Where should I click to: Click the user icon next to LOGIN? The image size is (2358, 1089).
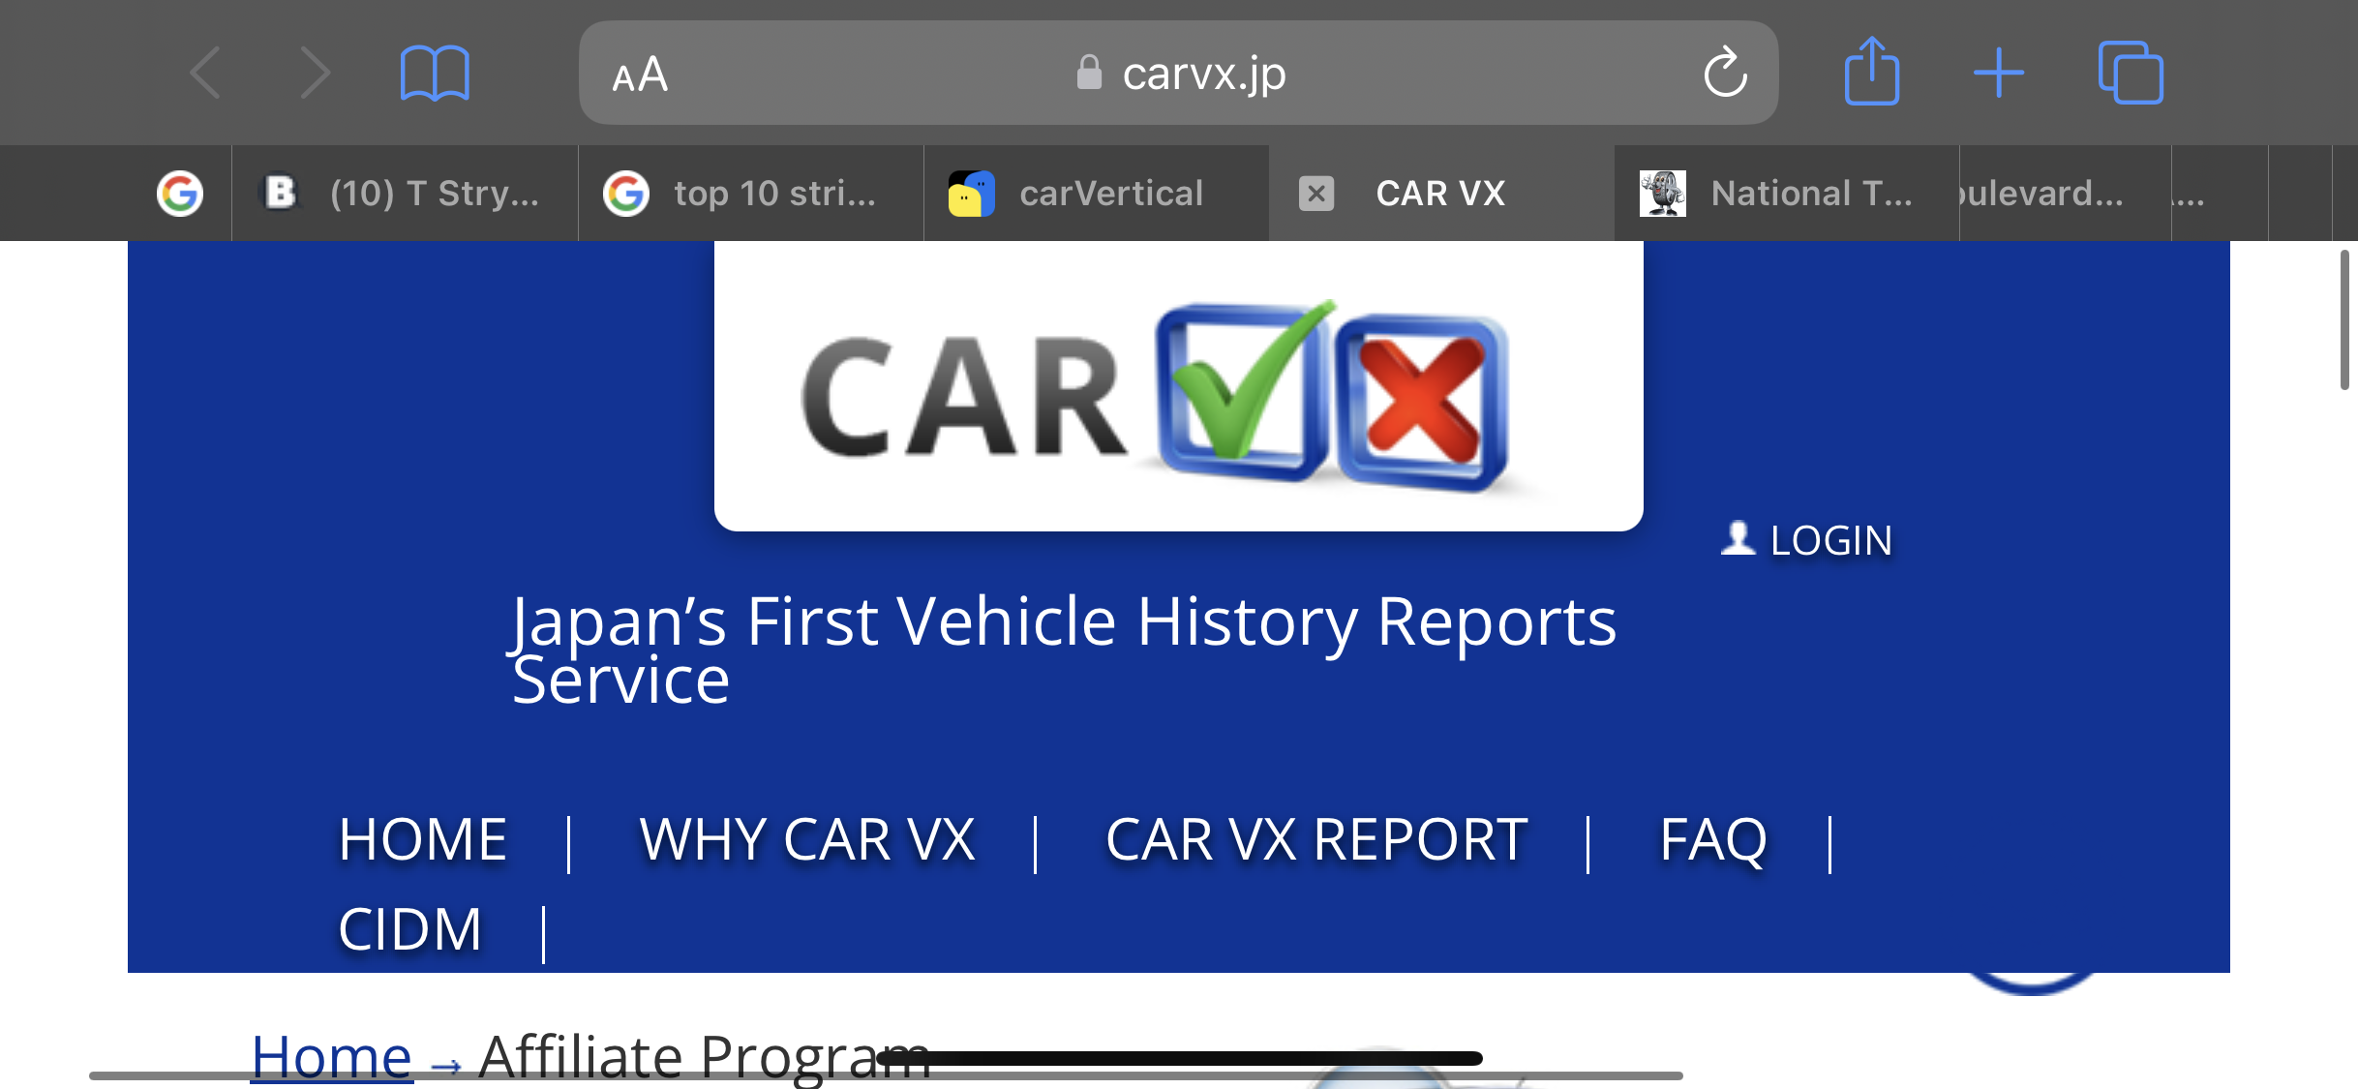tap(1738, 538)
